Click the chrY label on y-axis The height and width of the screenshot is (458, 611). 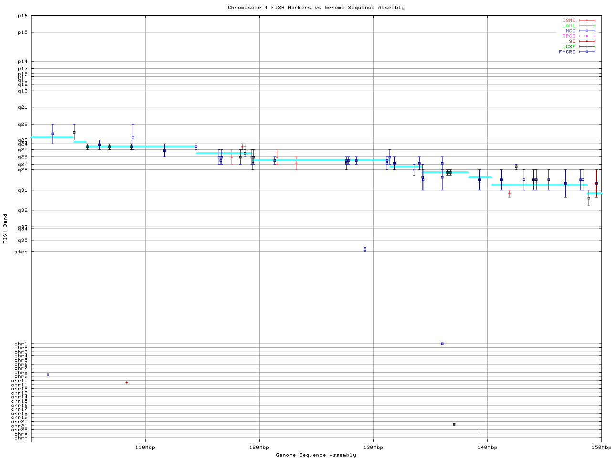click(21, 437)
